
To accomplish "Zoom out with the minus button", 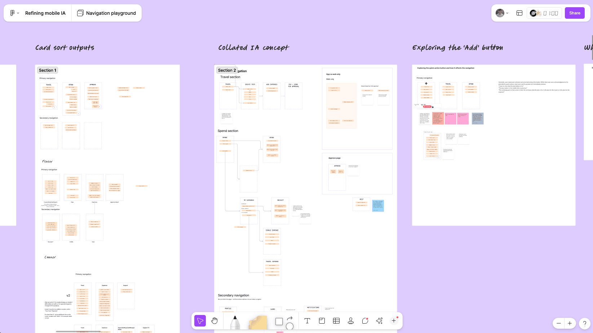I will pos(559,323).
